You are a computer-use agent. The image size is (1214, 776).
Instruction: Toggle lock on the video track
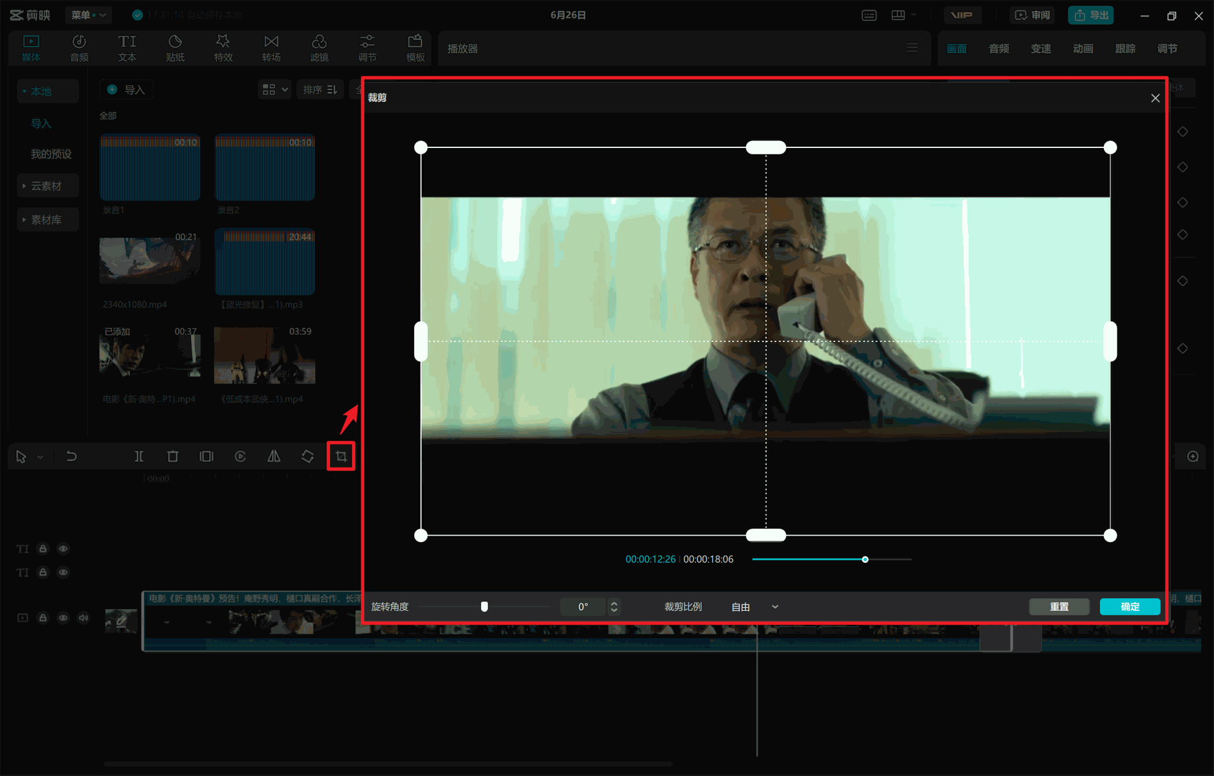click(x=43, y=618)
